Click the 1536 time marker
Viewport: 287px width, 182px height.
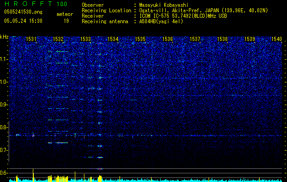tap(167, 39)
